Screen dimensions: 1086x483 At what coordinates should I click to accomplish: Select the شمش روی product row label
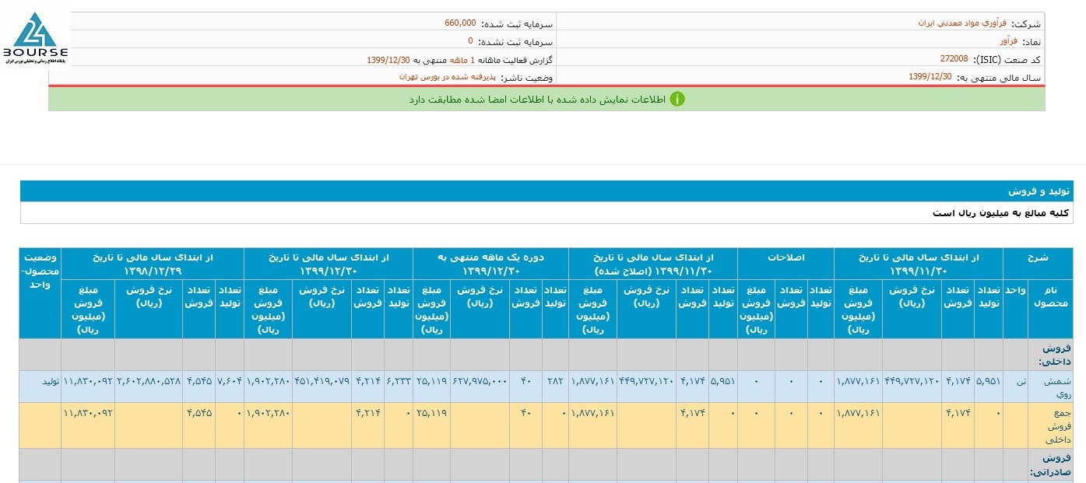(x=1057, y=387)
